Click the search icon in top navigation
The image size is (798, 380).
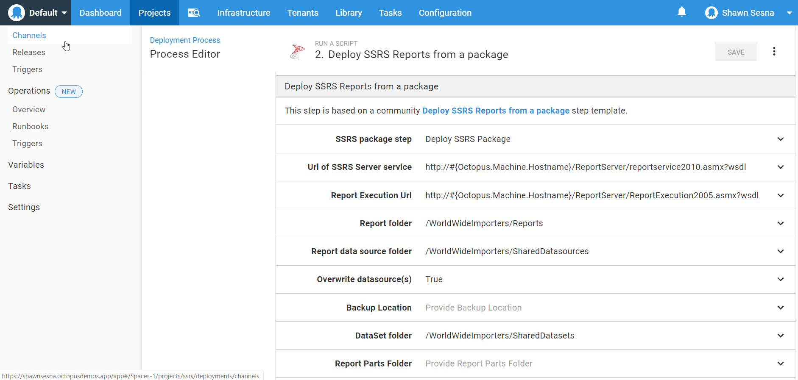point(194,13)
